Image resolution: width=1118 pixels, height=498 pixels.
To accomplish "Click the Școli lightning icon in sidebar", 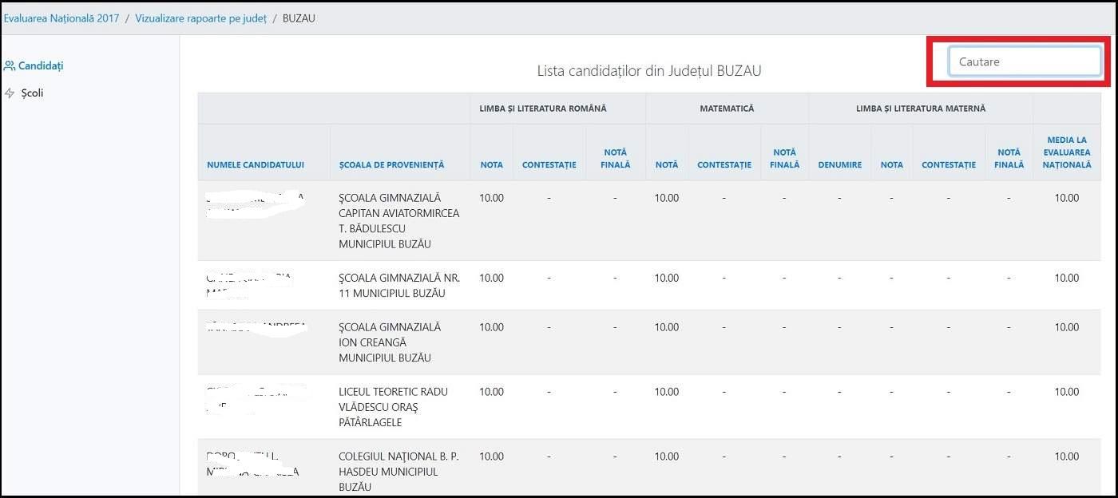I will 10,93.
